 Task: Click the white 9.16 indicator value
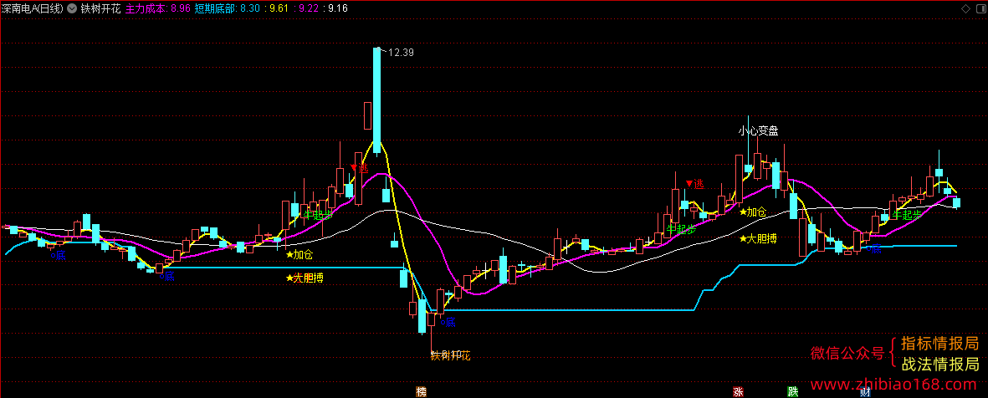point(337,9)
